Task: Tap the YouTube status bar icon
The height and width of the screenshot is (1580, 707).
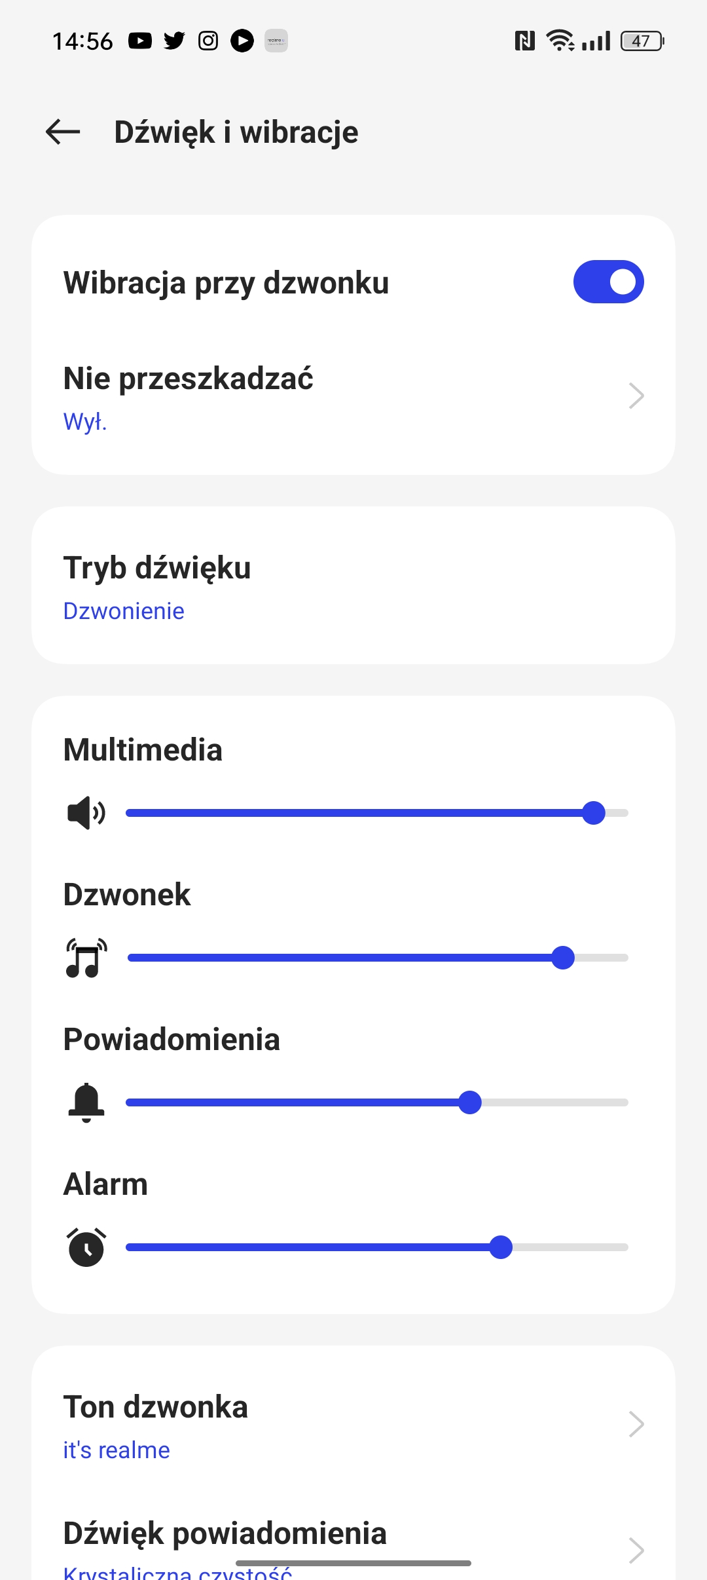Action: tap(140, 41)
